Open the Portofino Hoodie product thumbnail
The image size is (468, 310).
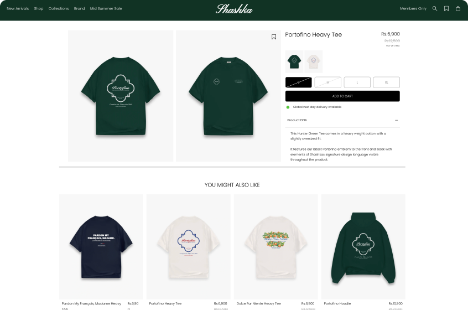[363, 247]
